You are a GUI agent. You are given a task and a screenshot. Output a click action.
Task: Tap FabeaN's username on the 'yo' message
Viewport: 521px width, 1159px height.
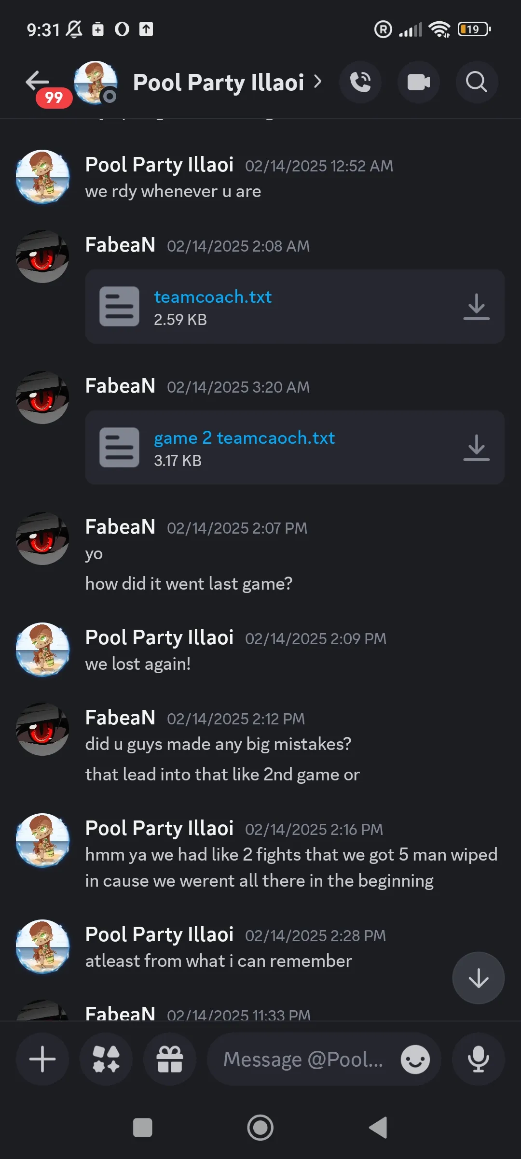point(120,527)
